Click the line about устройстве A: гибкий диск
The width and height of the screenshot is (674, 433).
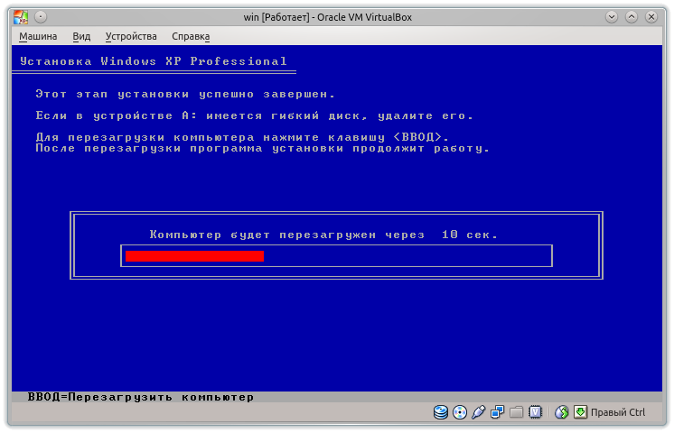(254, 115)
